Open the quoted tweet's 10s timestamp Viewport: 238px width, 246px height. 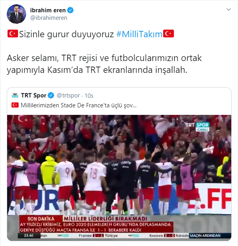(x=89, y=96)
